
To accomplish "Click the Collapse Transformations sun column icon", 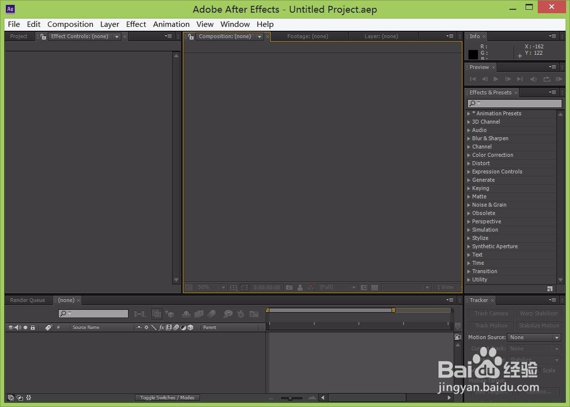I will point(146,327).
